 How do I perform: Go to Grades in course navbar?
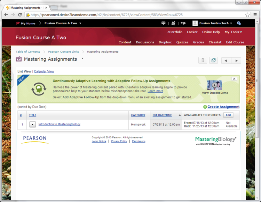tap(198, 42)
